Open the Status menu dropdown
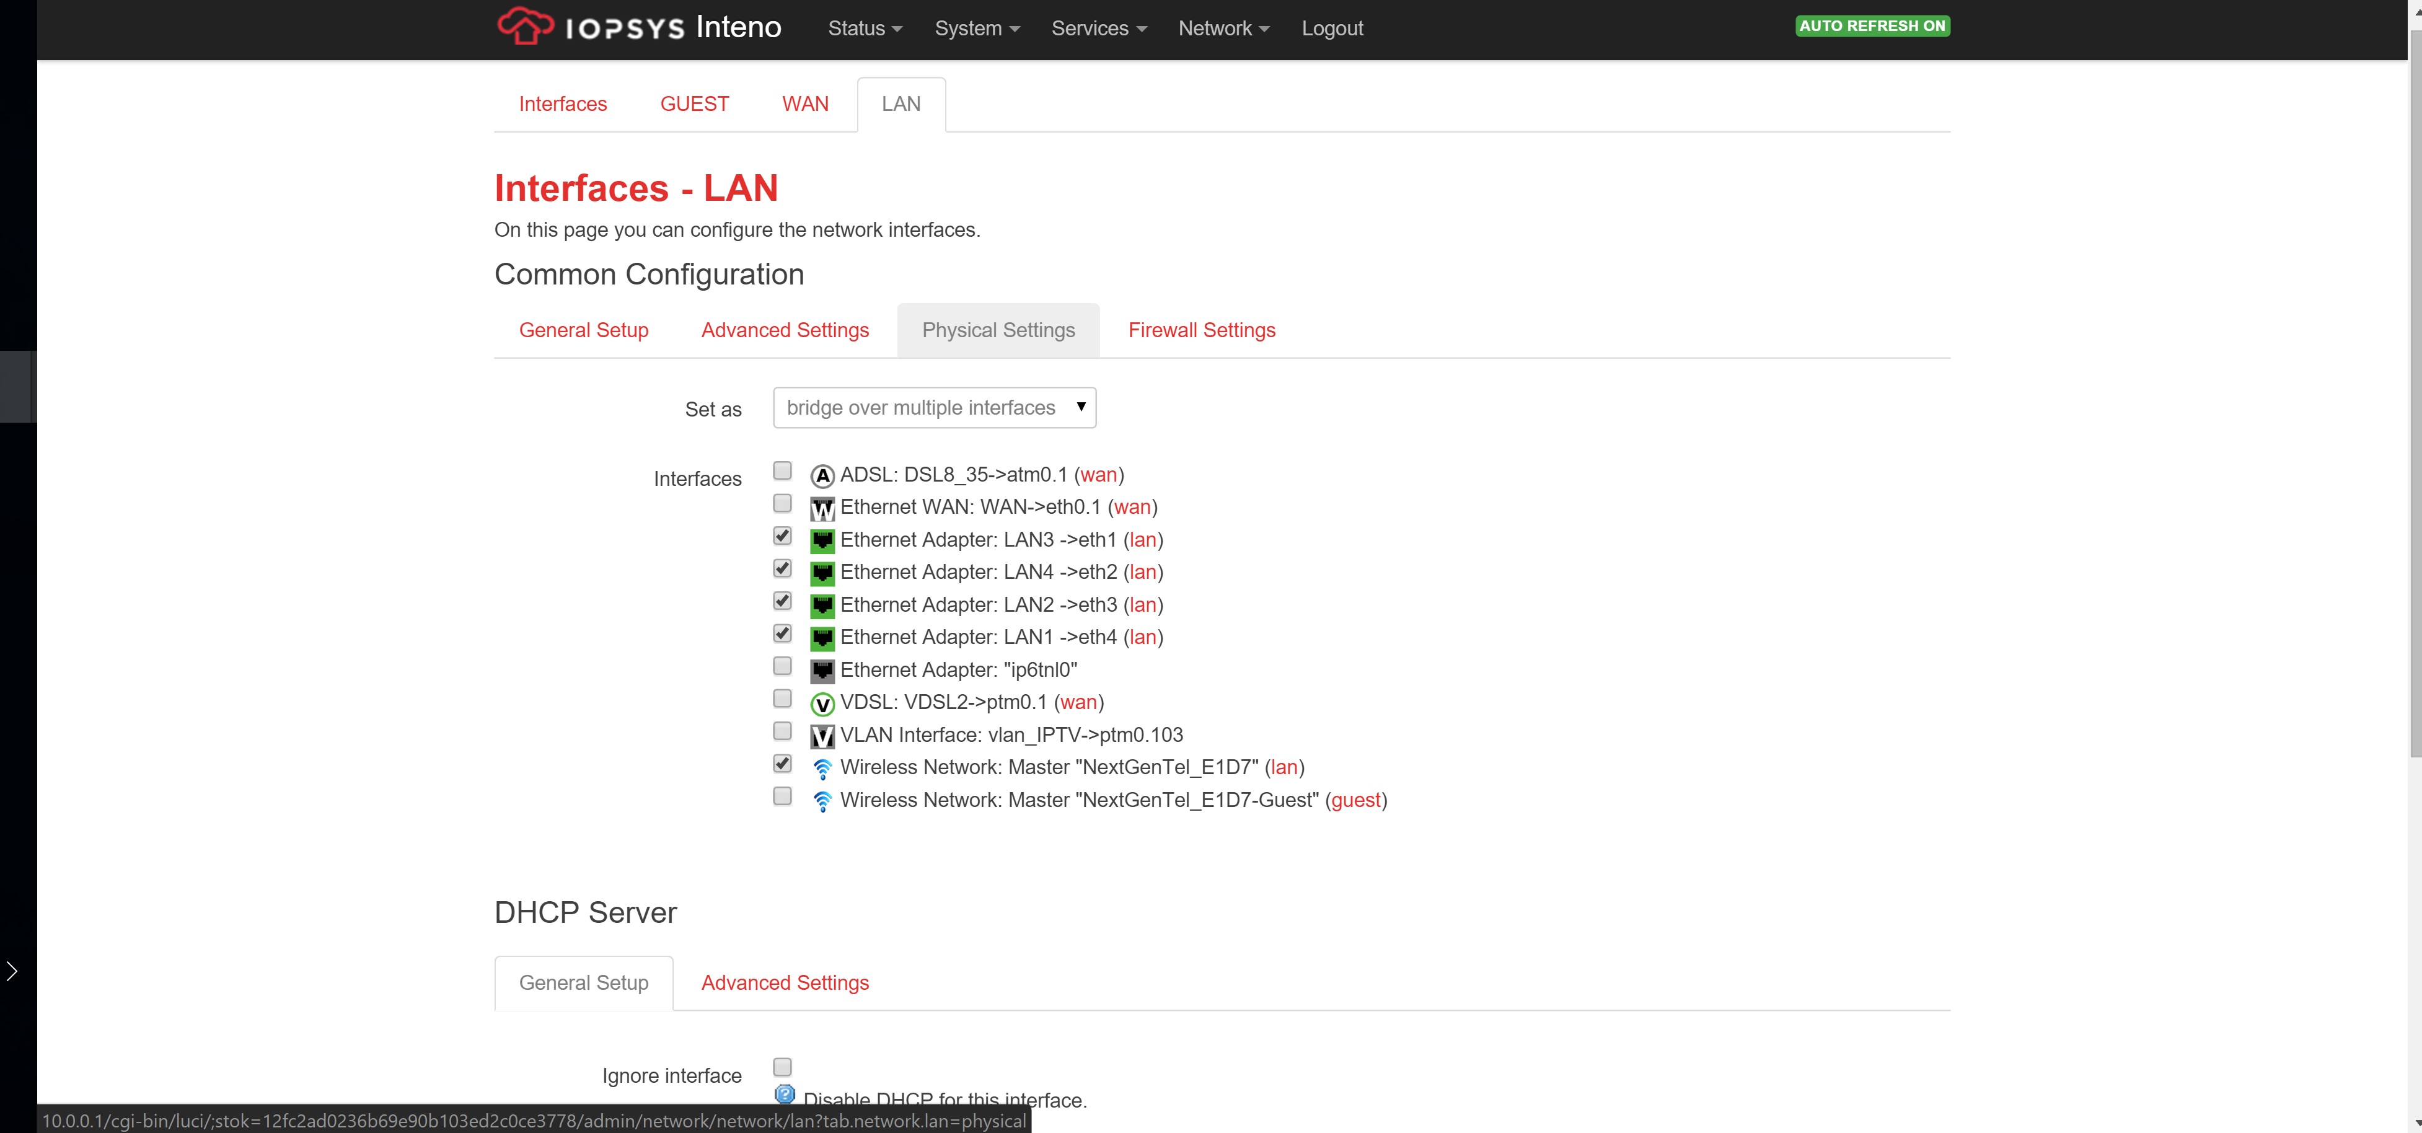The width and height of the screenshot is (2422, 1133). (x=865, y=29)
